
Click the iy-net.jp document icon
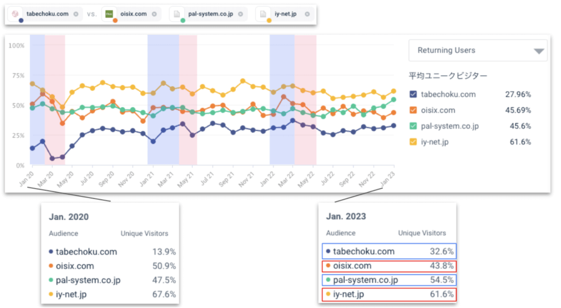[264, 14]
